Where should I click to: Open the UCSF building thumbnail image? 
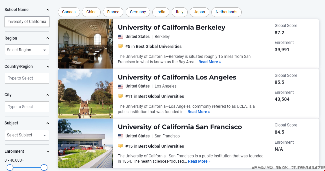click(85, 143)
